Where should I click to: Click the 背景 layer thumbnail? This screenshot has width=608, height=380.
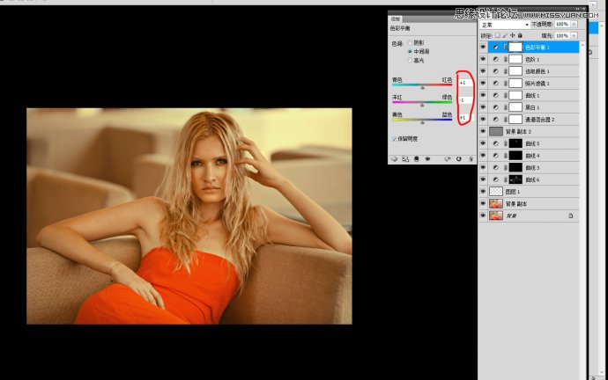point(496,216)
